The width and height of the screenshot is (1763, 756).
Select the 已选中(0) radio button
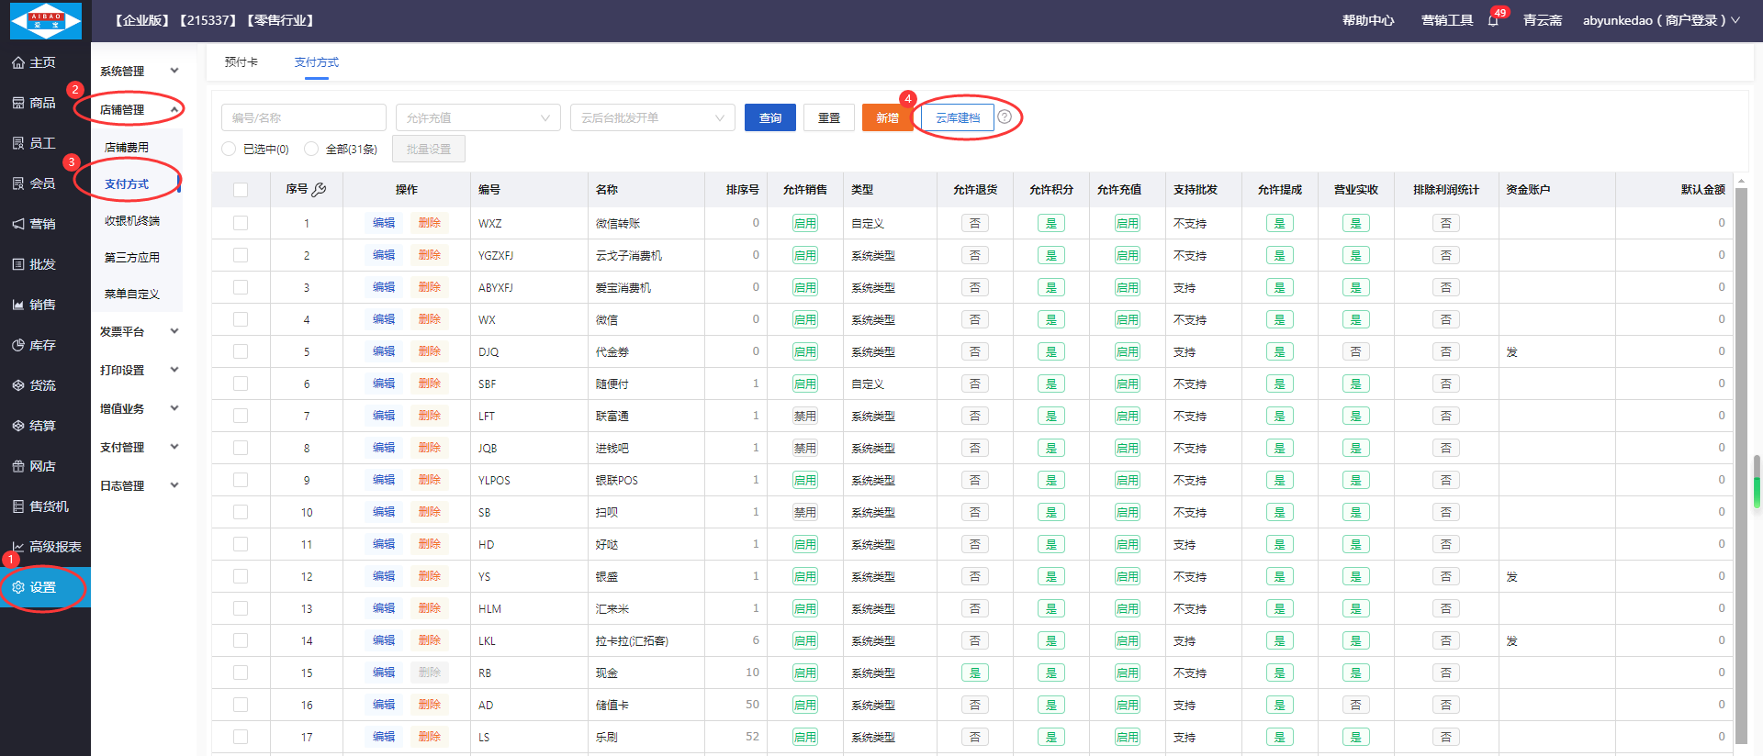(230, 149)
